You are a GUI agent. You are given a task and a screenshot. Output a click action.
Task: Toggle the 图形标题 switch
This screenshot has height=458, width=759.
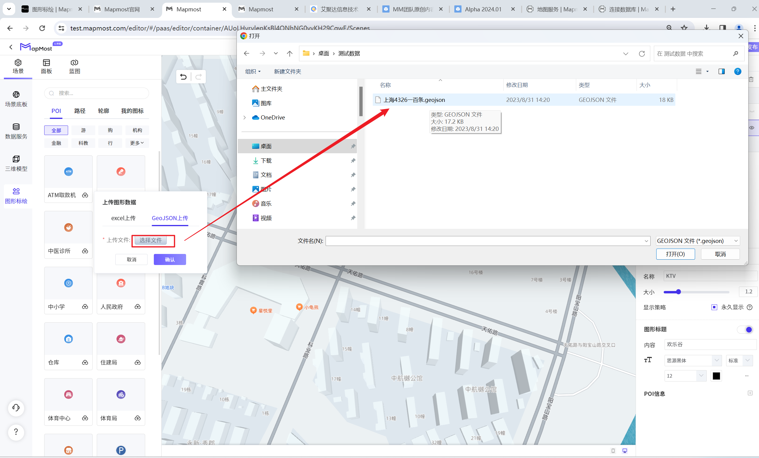745,330
